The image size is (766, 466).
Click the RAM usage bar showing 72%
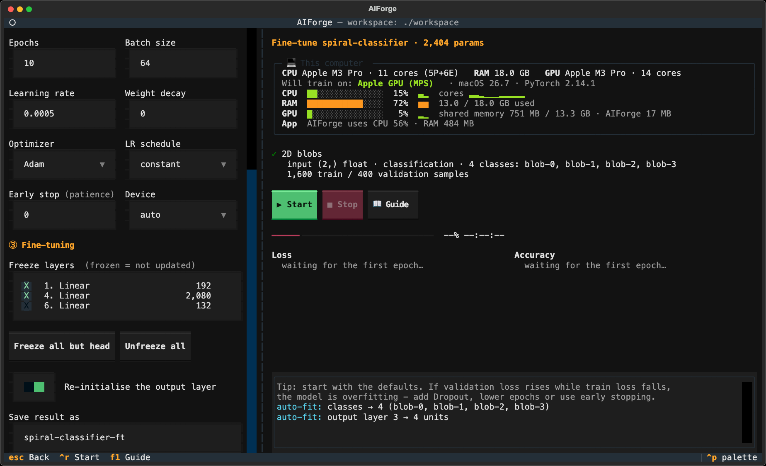click(345, 104)
